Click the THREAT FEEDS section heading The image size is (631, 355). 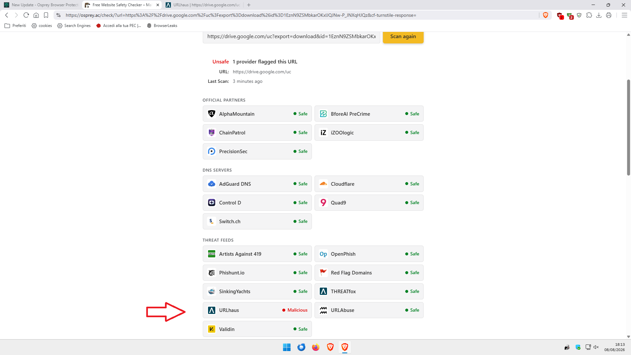click(218, 240)
